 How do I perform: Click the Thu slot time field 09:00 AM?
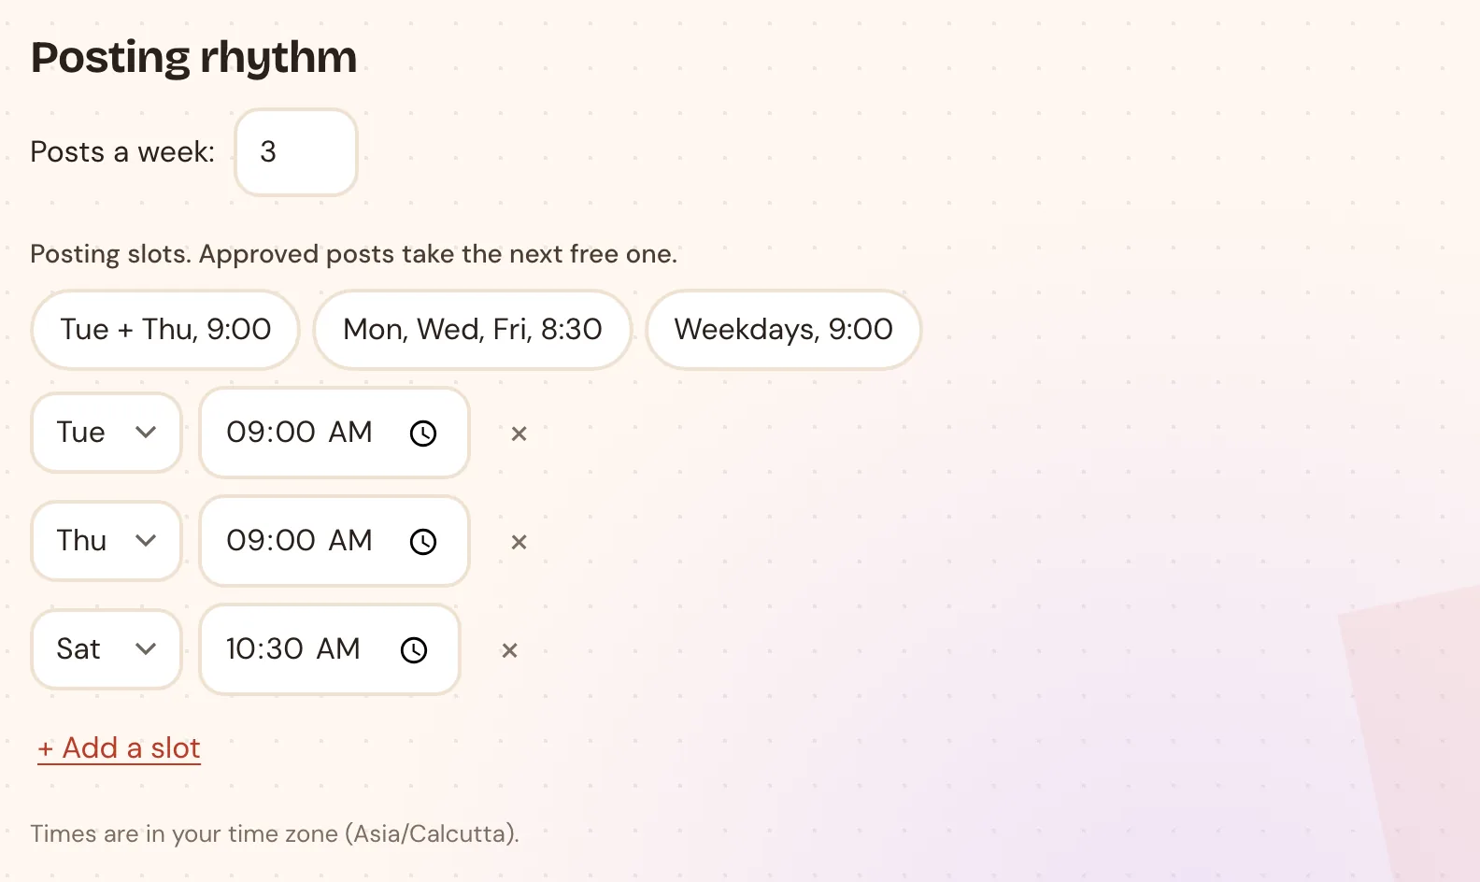coord(334,541)
